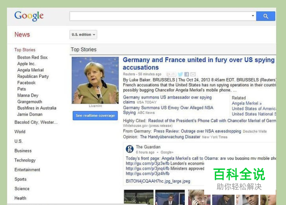Open the Grangemouth topic

(x=30, y=102)
